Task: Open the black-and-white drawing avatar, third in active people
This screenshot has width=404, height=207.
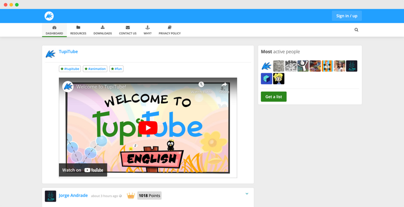Action: [x=291, y=66]
